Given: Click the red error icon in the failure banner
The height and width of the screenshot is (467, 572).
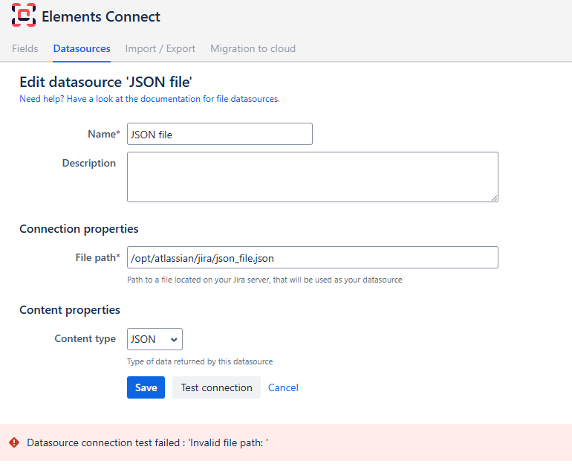Looking at the screenshot, I should (x=14, y=442).
